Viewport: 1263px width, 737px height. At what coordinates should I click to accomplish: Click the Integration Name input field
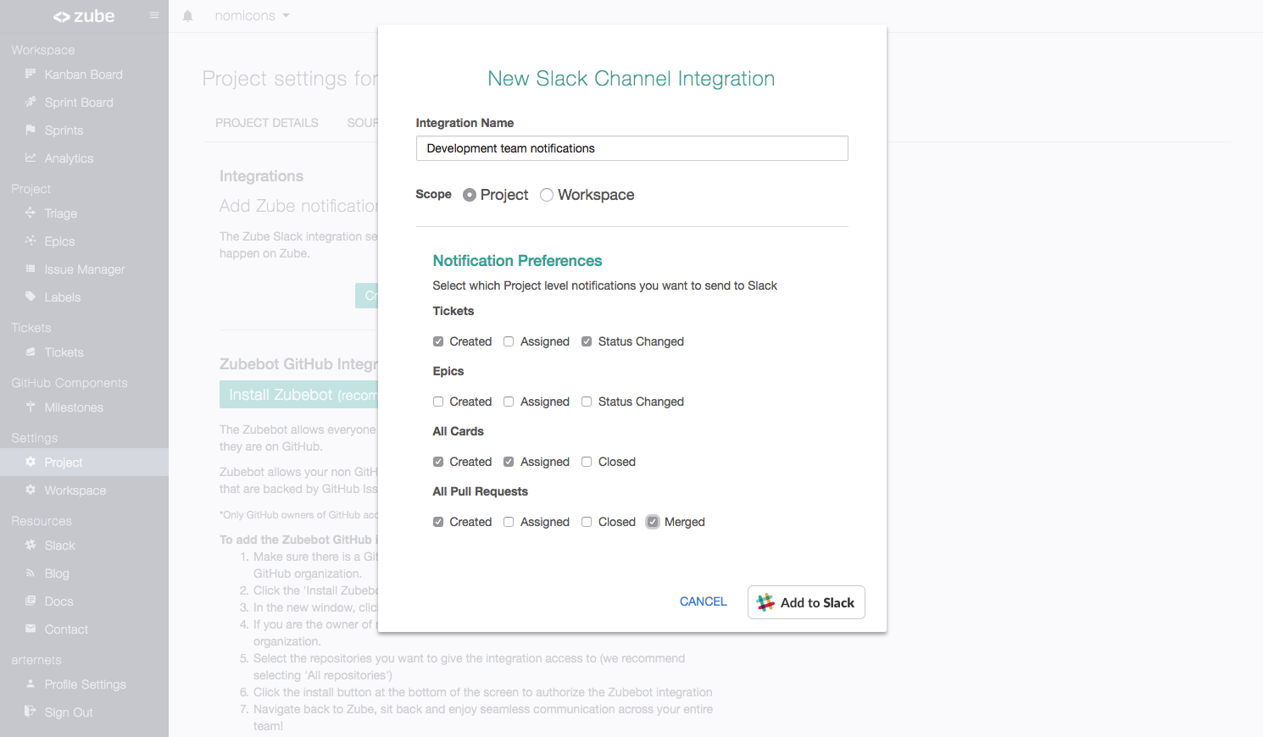[x=631, y=148]
